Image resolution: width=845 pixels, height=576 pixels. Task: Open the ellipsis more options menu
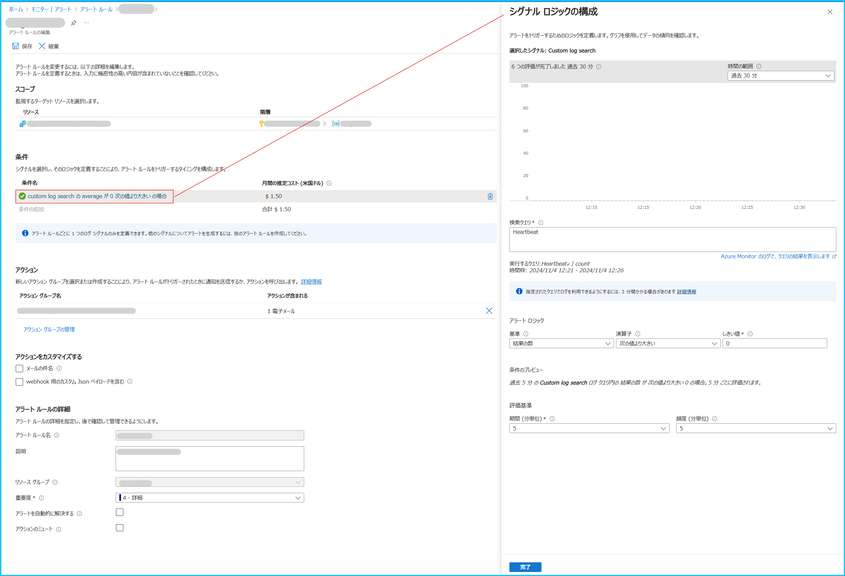(86, 23)
